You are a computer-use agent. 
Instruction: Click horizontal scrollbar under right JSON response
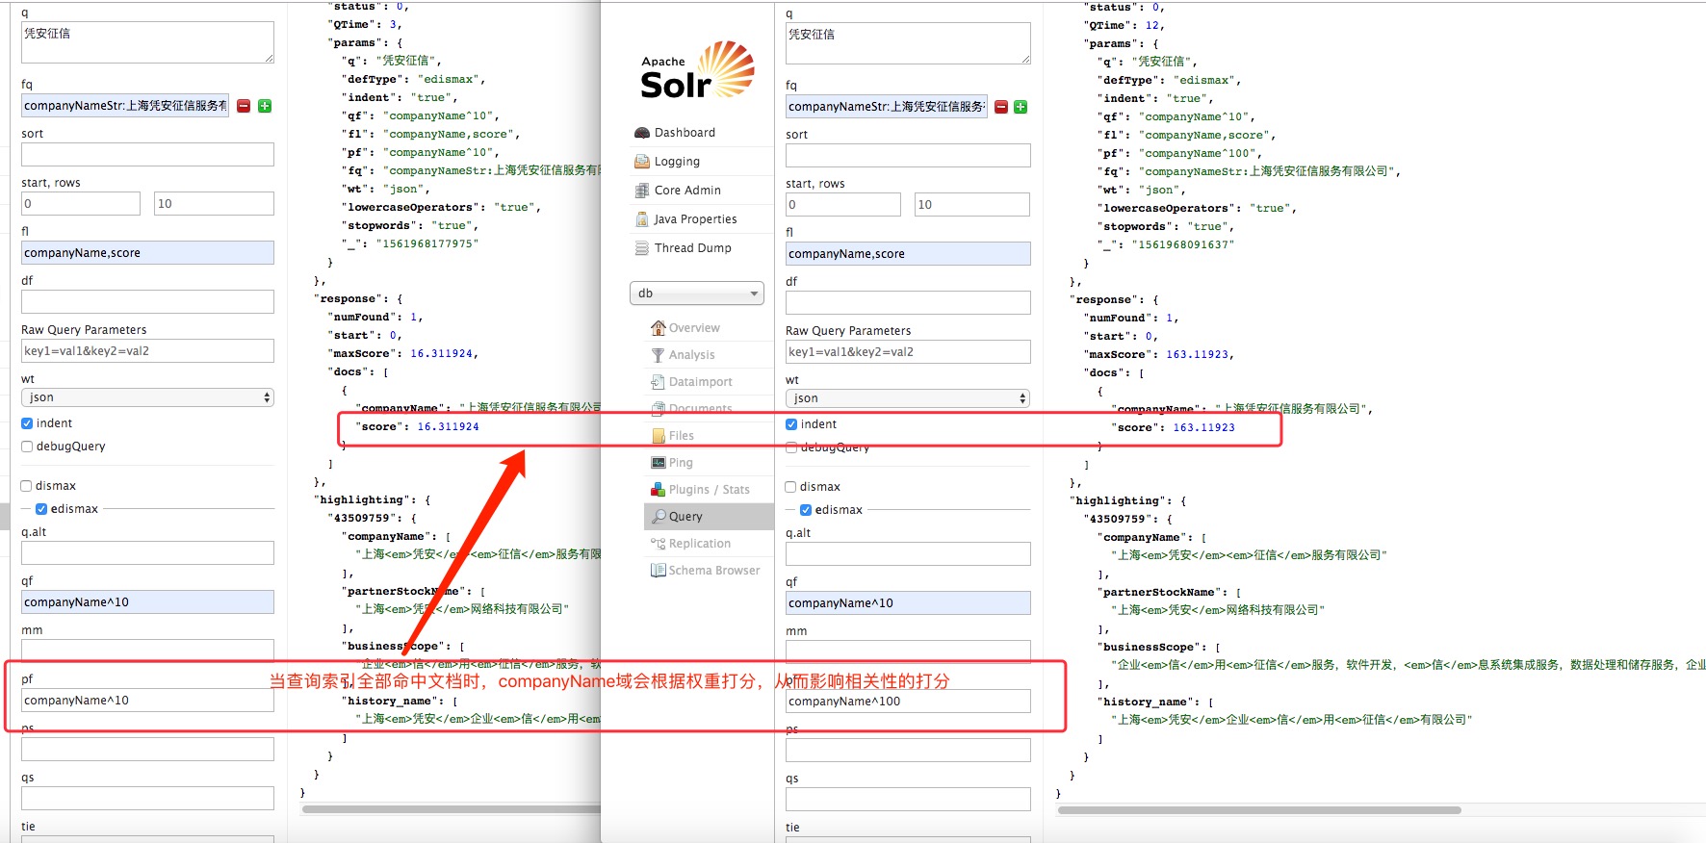point(1259,810)
